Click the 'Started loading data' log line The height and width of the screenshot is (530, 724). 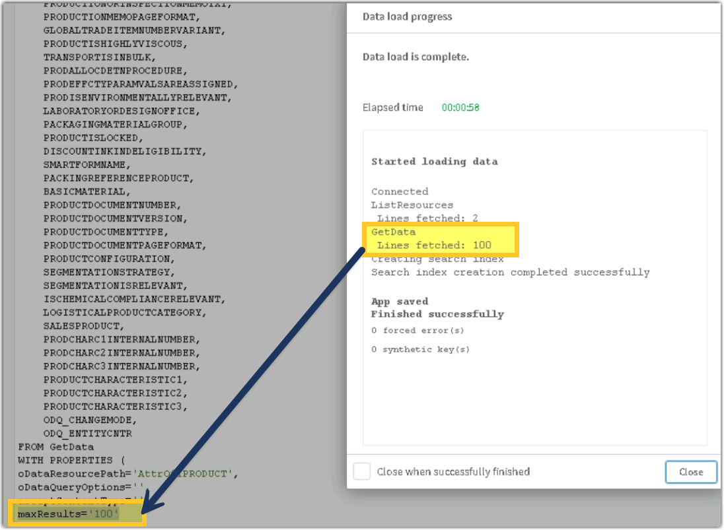click(x=434, y=161)
